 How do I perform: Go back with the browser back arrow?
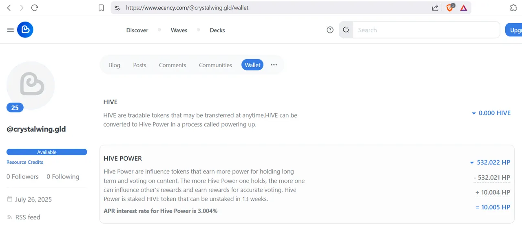[x=9, y=8]
